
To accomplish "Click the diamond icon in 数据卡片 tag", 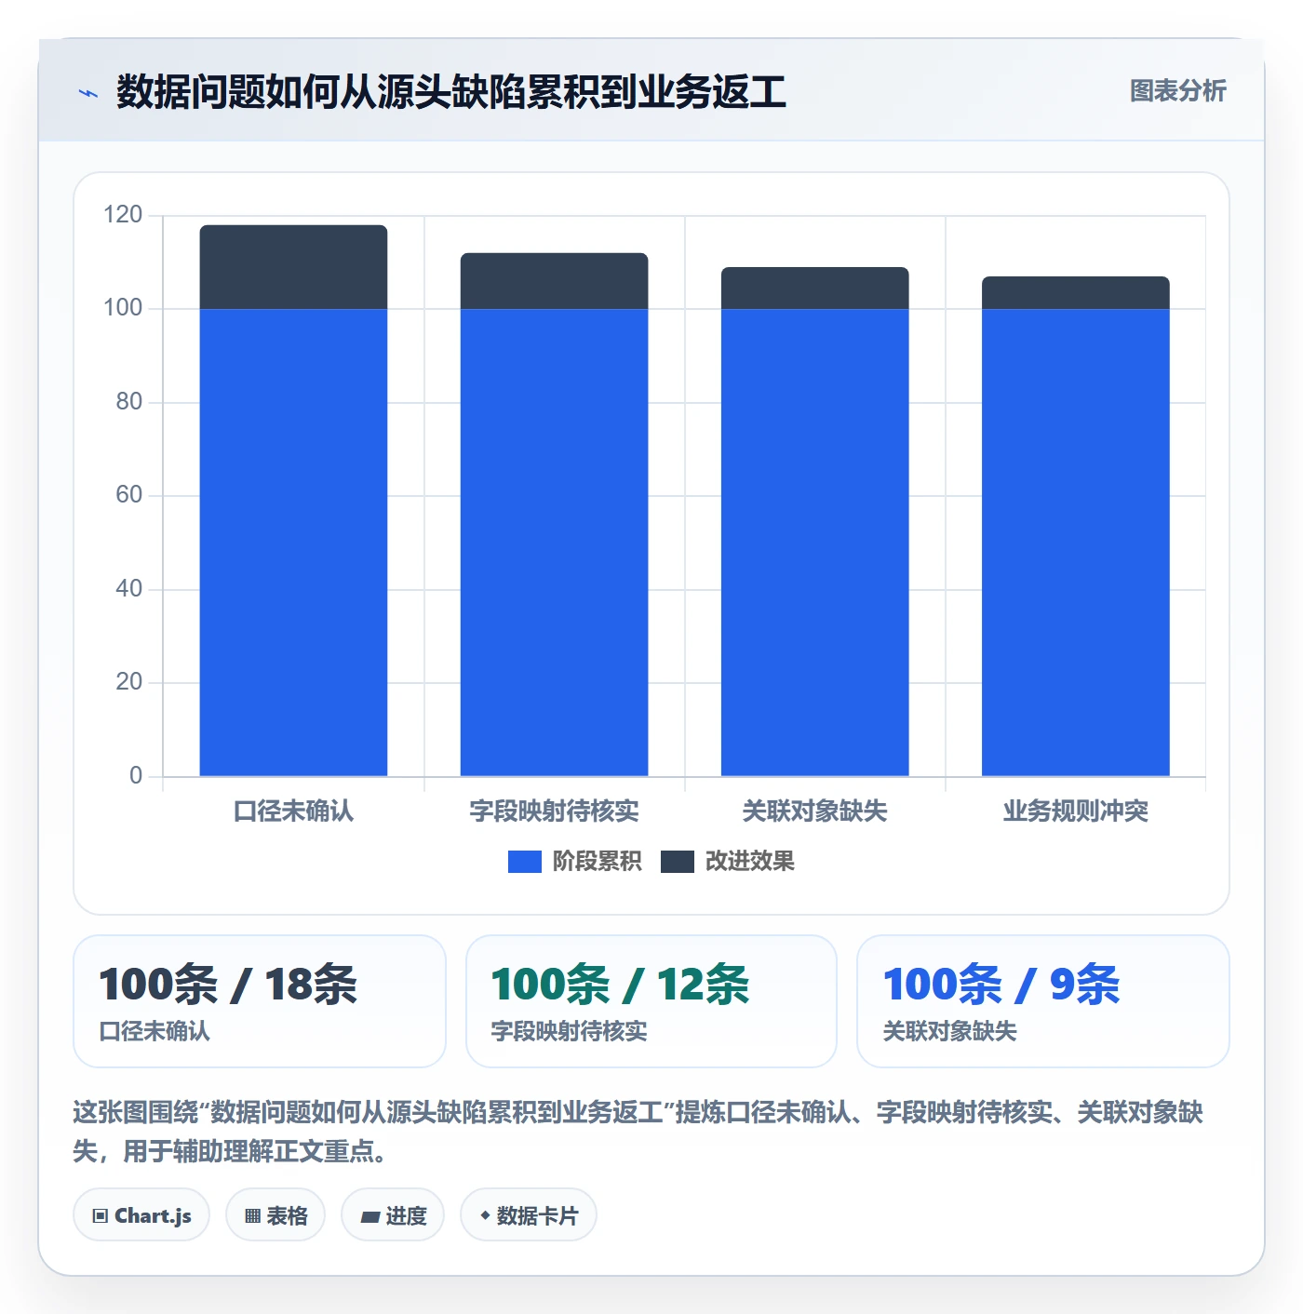I will tap(485, 1215).
